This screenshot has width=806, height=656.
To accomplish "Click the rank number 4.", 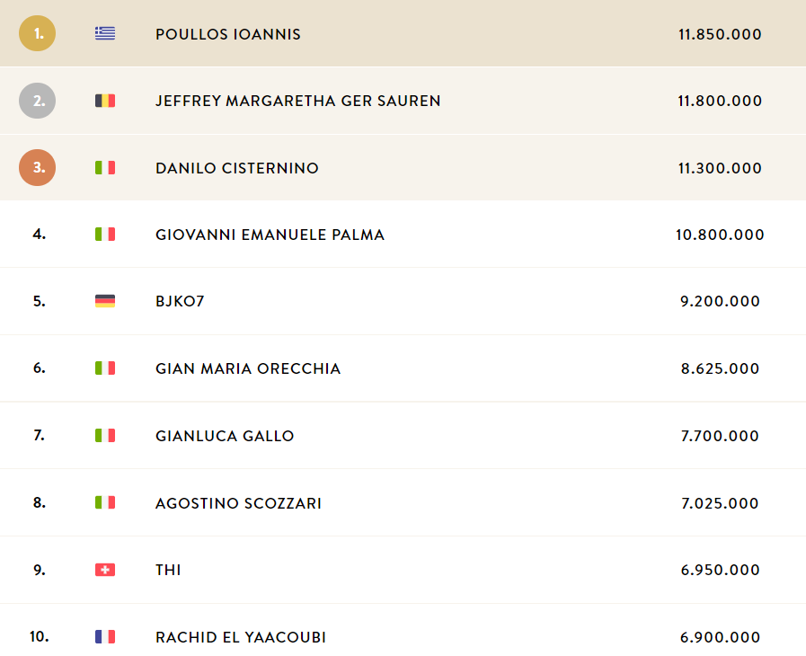I will (x=39, y=235).
